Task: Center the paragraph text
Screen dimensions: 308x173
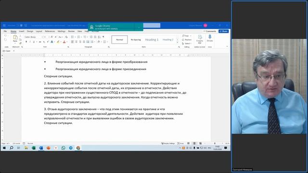Action: click(x=76, y=42)
